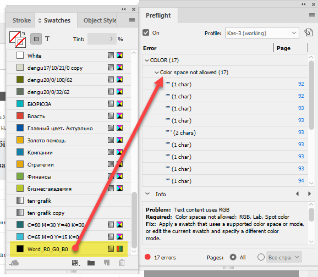Click the swap fill and stroke arrow icon
Image resolution: width=318 pixels, height=277 pixels.
click(24, 34)
